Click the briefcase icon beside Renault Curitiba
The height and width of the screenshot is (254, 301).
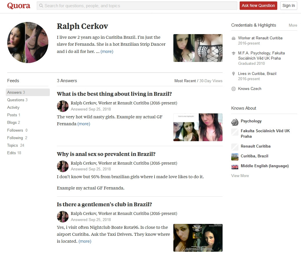[x=234, y=38]
